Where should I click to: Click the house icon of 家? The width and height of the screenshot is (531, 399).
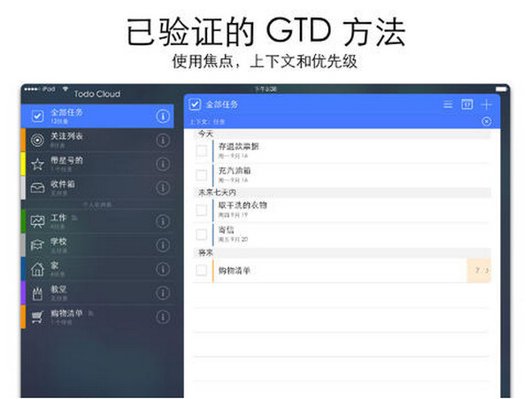coord(37,269)
